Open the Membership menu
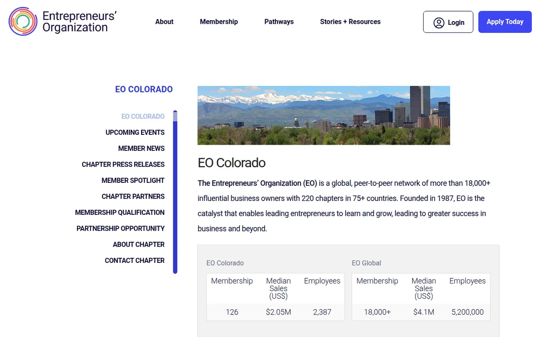 [219, 22]
